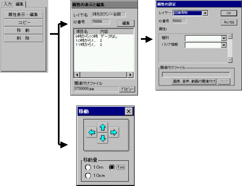Expand the バリア情報 combo box

[224, 45]
